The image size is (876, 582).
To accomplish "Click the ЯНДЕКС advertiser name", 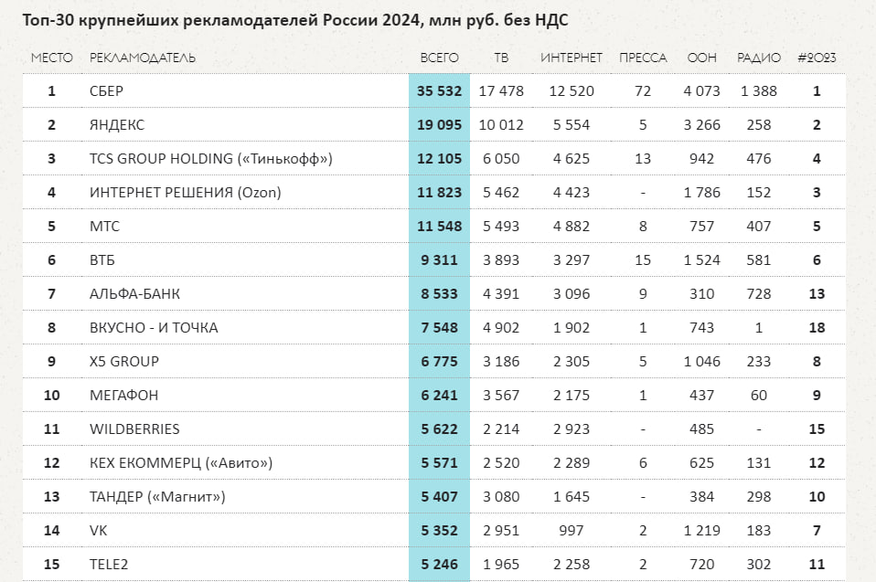I will [117, 125].
